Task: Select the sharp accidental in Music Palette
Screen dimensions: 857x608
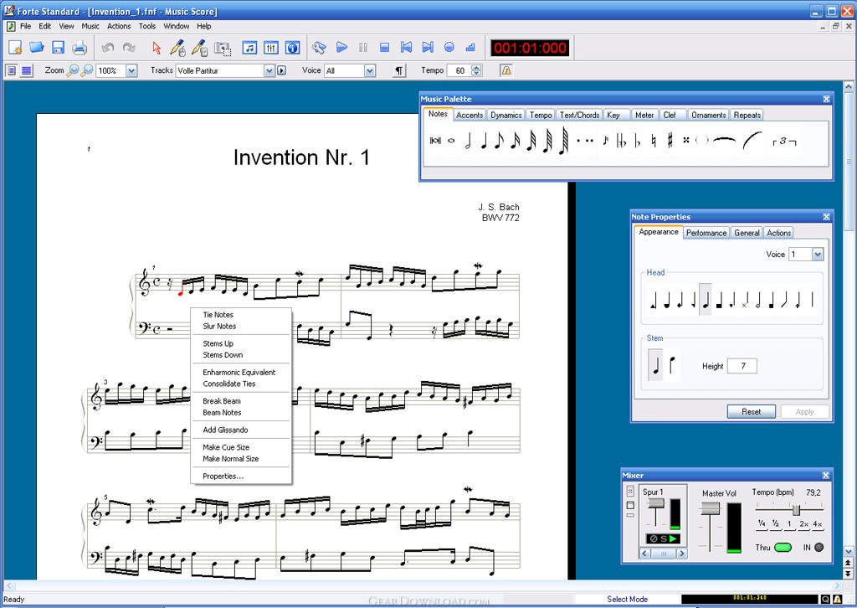Action: 670,141
